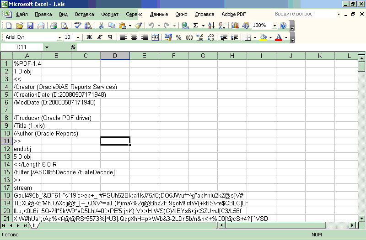Click the Format Painter brush icon
This screenshot has width=366, height=240.
click(x=139, y=26)
